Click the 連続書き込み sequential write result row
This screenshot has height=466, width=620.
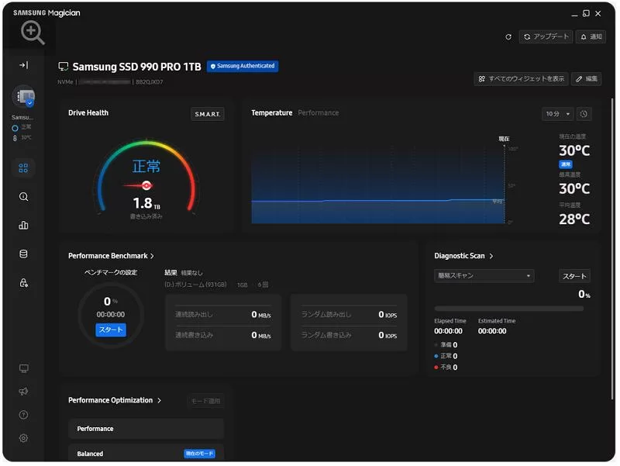point(223,336)
